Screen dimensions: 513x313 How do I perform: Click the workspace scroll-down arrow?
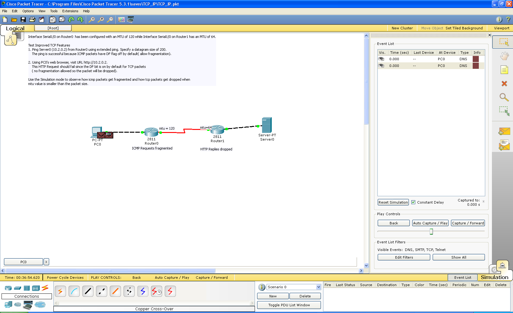(366, 266)
